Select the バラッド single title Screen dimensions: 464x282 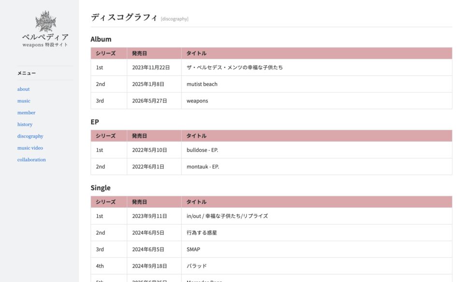(x=197, y=266)
